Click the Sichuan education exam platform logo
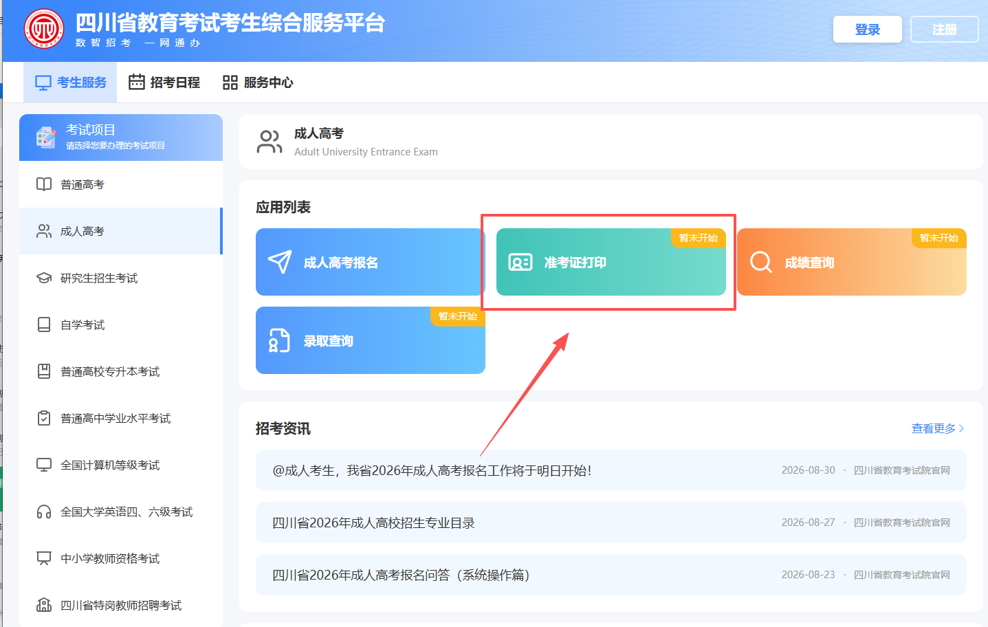Viewport: 988px width, 627px height. click(x=44, y=29)
